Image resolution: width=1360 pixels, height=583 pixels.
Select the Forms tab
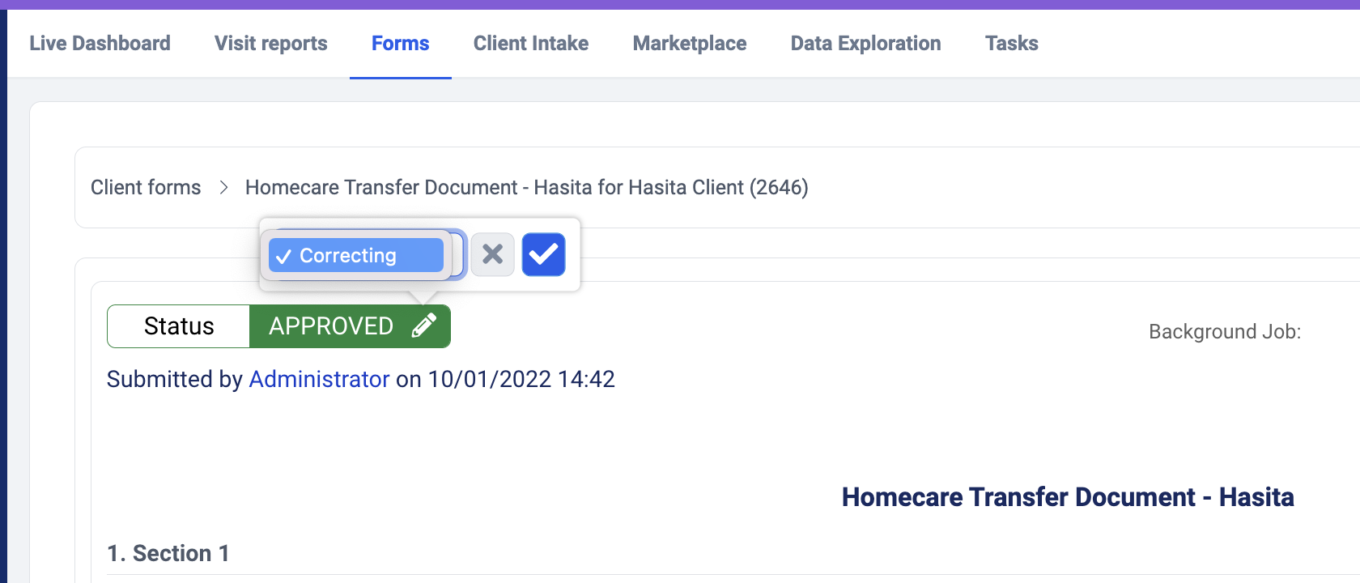tap(400, 44)
